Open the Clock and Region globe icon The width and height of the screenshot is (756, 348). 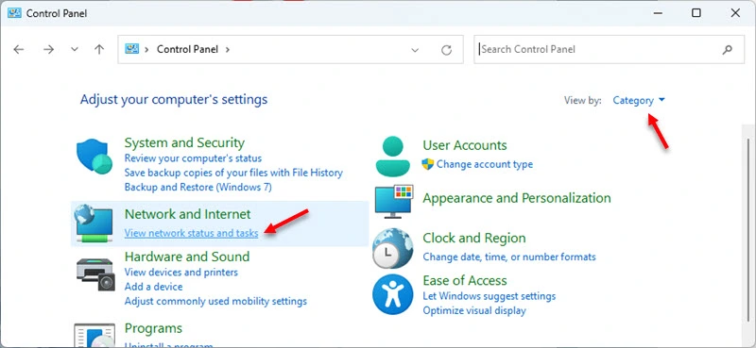pyautogui.click(x=392, y=248)
